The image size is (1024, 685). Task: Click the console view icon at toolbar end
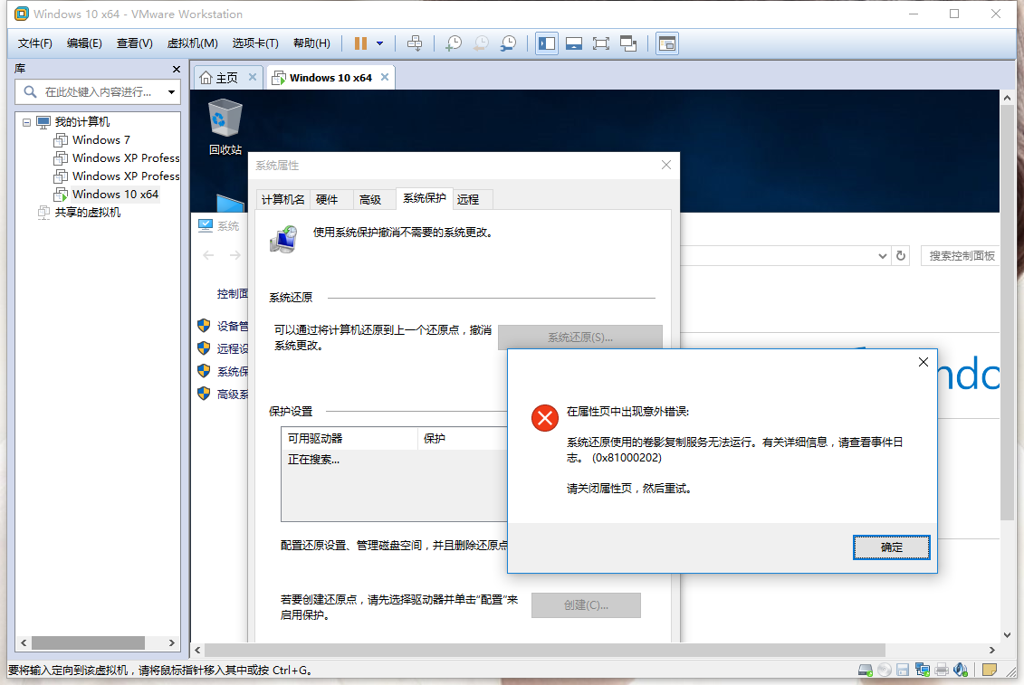(x=666, y=43)
